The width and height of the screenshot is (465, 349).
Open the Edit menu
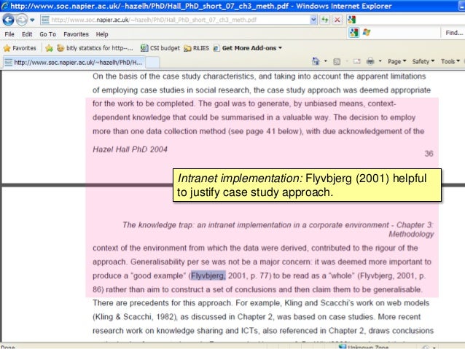(x=27, y=34)
